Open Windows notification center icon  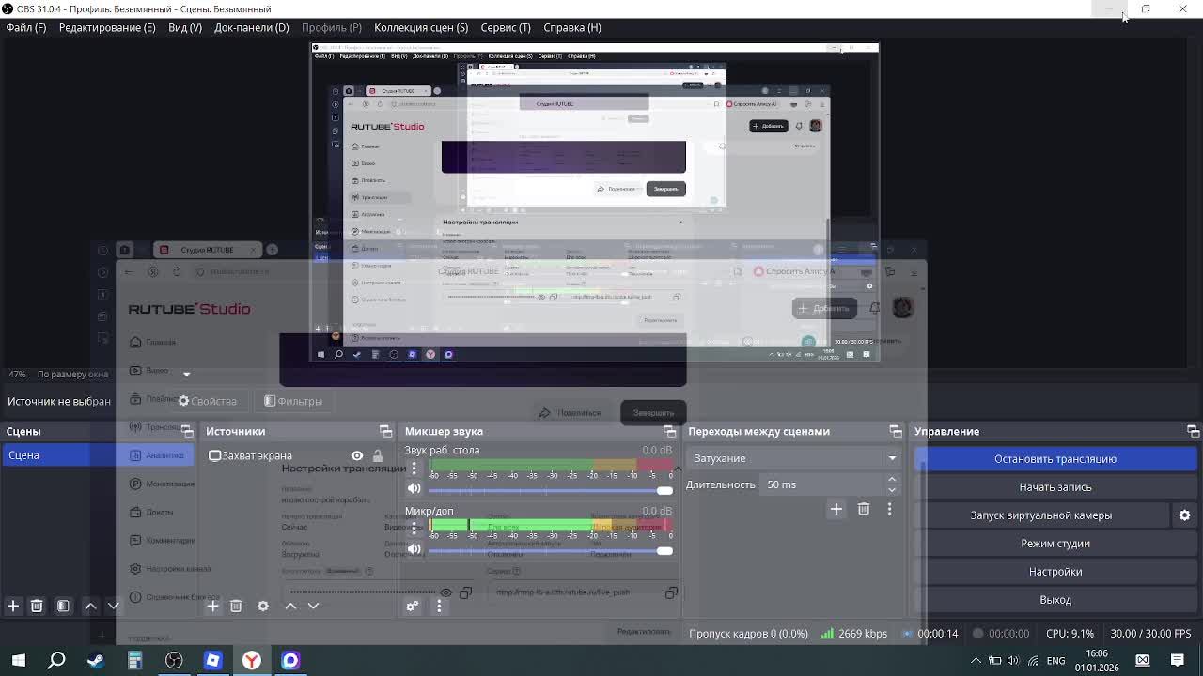(1178, 661)
